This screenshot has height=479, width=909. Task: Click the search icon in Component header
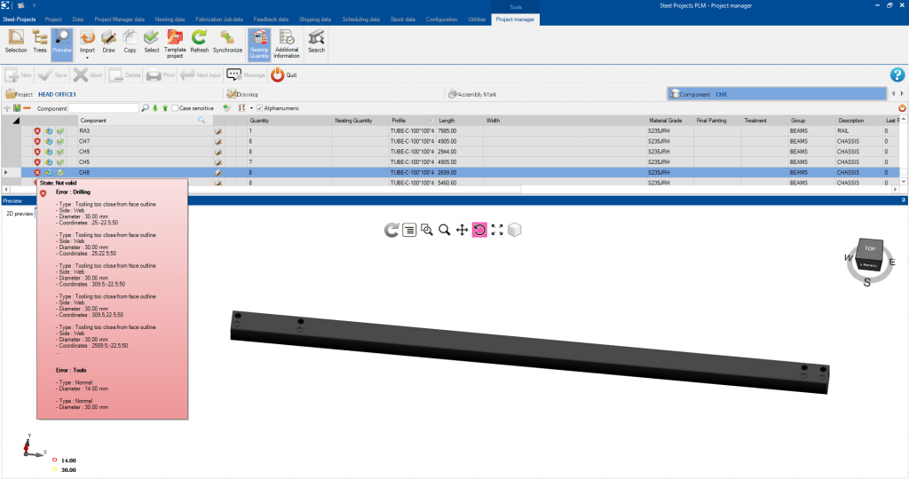(202, 121)
